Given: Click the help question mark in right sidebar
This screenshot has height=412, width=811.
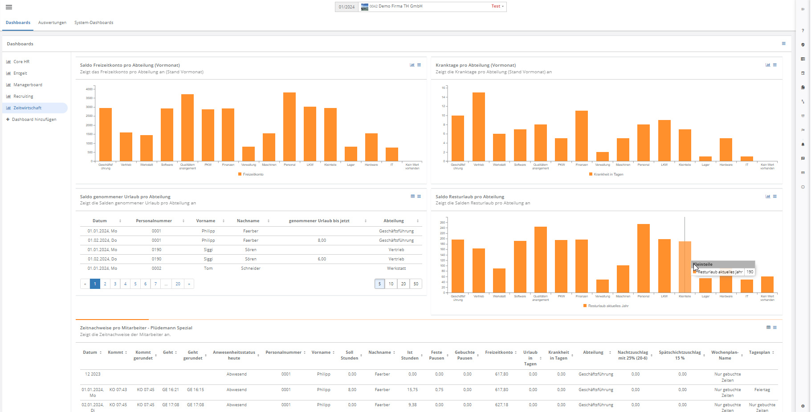Looking at the screenshot, I should [803, 31].
